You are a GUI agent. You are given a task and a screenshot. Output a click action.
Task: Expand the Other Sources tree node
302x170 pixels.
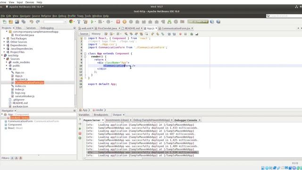click(x=4, y=42)
